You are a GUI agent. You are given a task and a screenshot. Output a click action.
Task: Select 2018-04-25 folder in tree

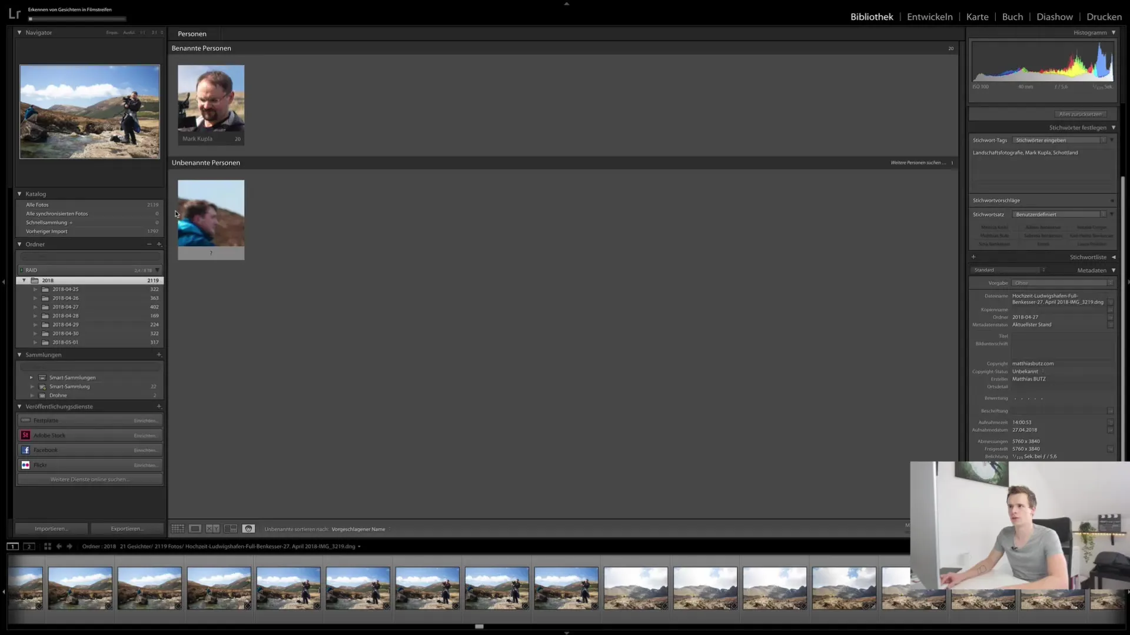(65, 289)
